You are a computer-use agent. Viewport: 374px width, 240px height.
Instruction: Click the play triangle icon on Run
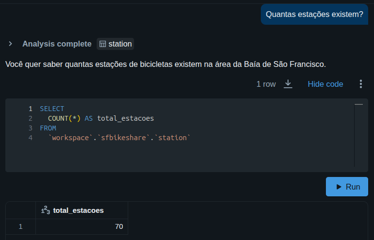(x=339, y=187)
